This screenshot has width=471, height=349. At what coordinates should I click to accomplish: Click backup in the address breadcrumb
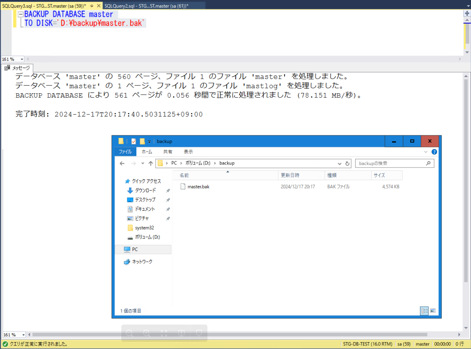coord(227,163)
